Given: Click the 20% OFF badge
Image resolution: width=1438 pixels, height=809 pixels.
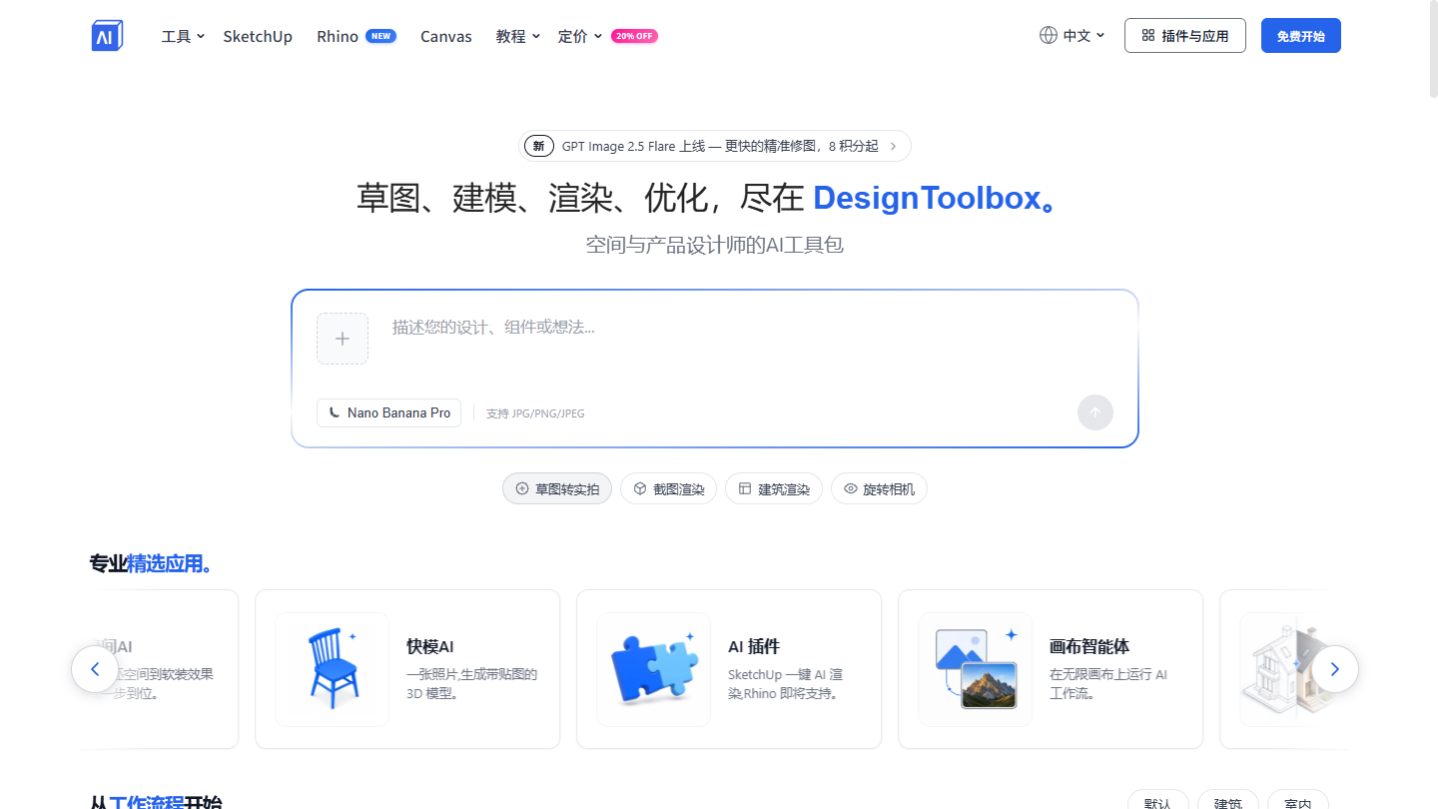Looking at the screenshot, I should (x=634, y=36).
